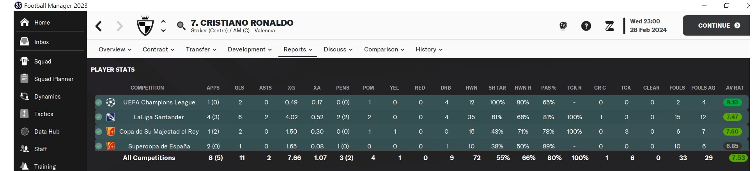Click the help question mark icon
This screenshot has width=756, height=171.
point(586,26)
